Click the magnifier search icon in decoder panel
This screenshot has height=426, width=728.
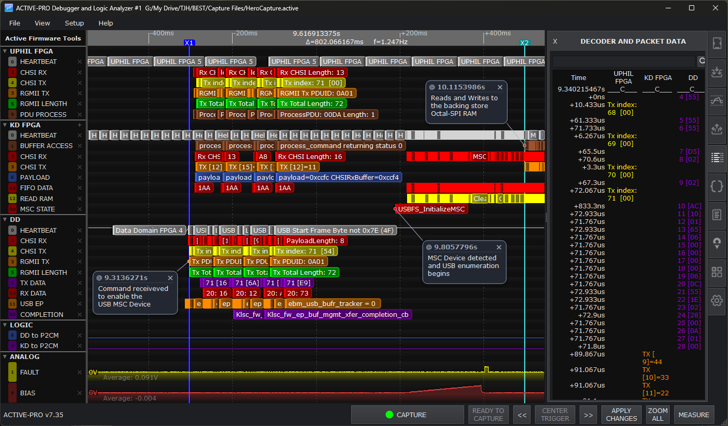click(702, 61)
